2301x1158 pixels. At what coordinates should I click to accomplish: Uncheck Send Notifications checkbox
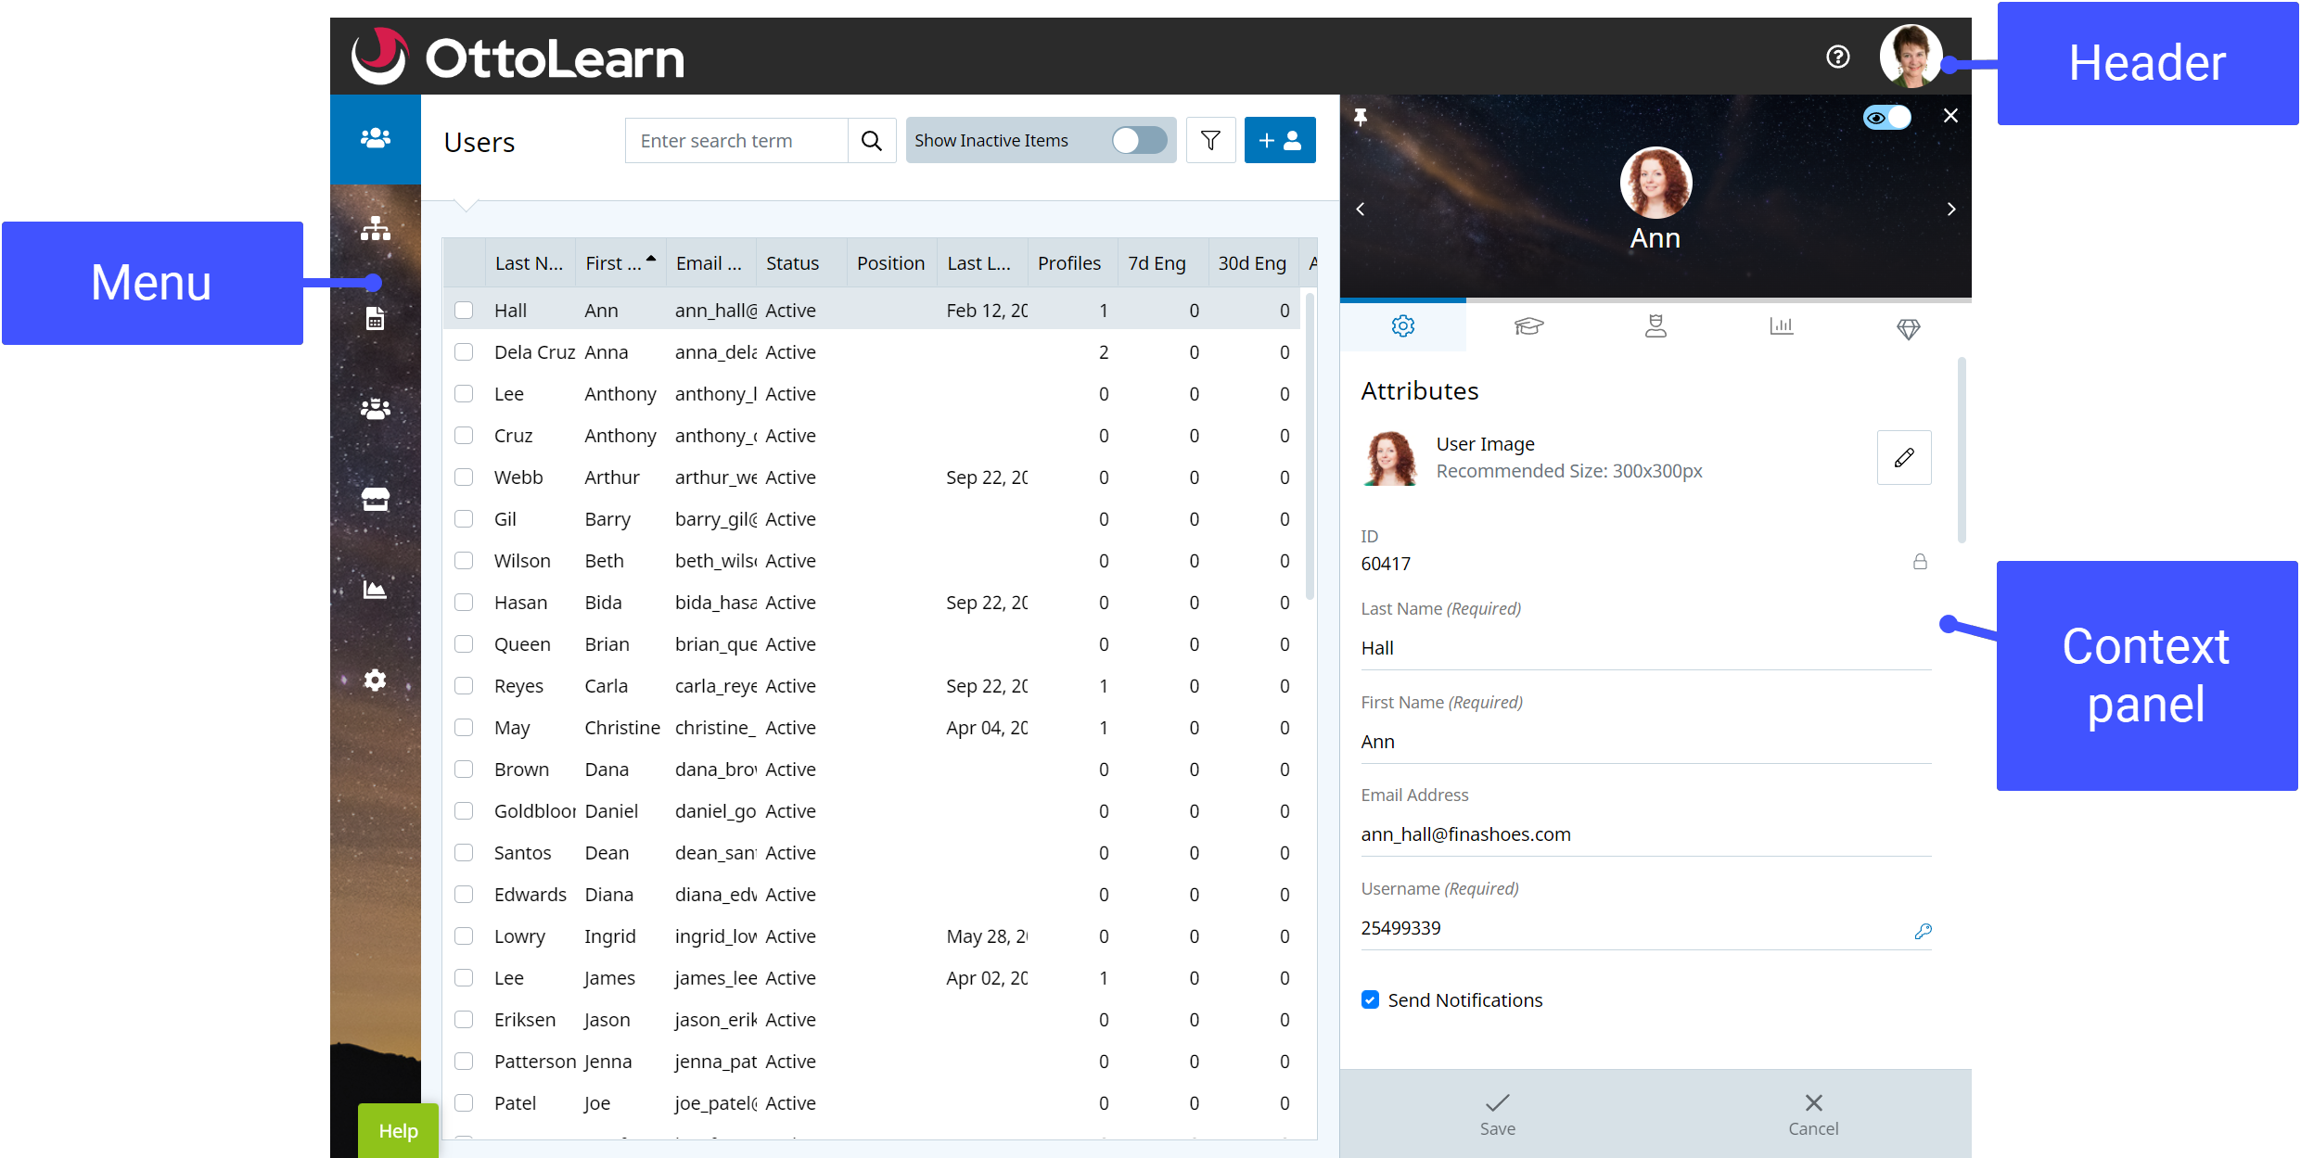pyautogui.click(x=1370, y=999)
